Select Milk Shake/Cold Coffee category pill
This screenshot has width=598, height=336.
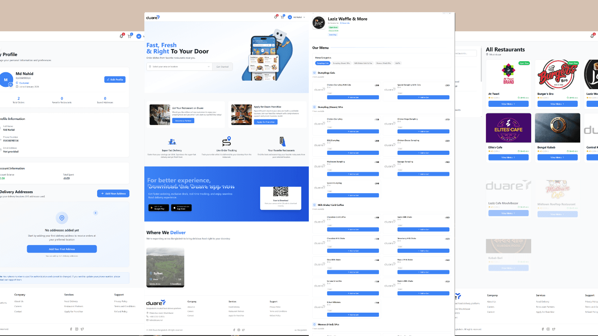click(x=363, y=63)
